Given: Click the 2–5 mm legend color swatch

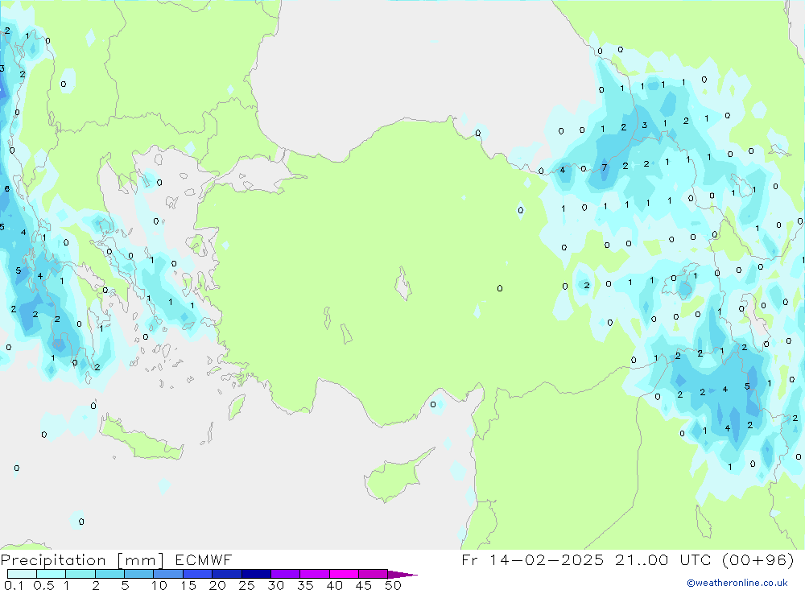Looking at the screenshot, I should pyautogui.click(x=109, y=574).
